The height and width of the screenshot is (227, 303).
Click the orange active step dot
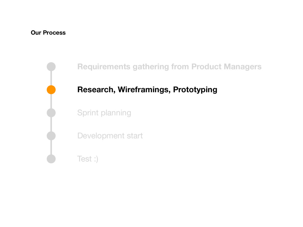51,90
